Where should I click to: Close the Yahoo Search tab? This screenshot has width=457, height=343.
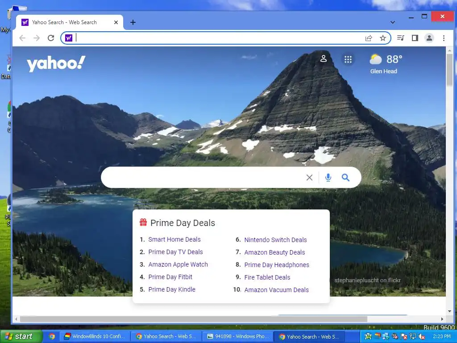(x=116, y=22)
